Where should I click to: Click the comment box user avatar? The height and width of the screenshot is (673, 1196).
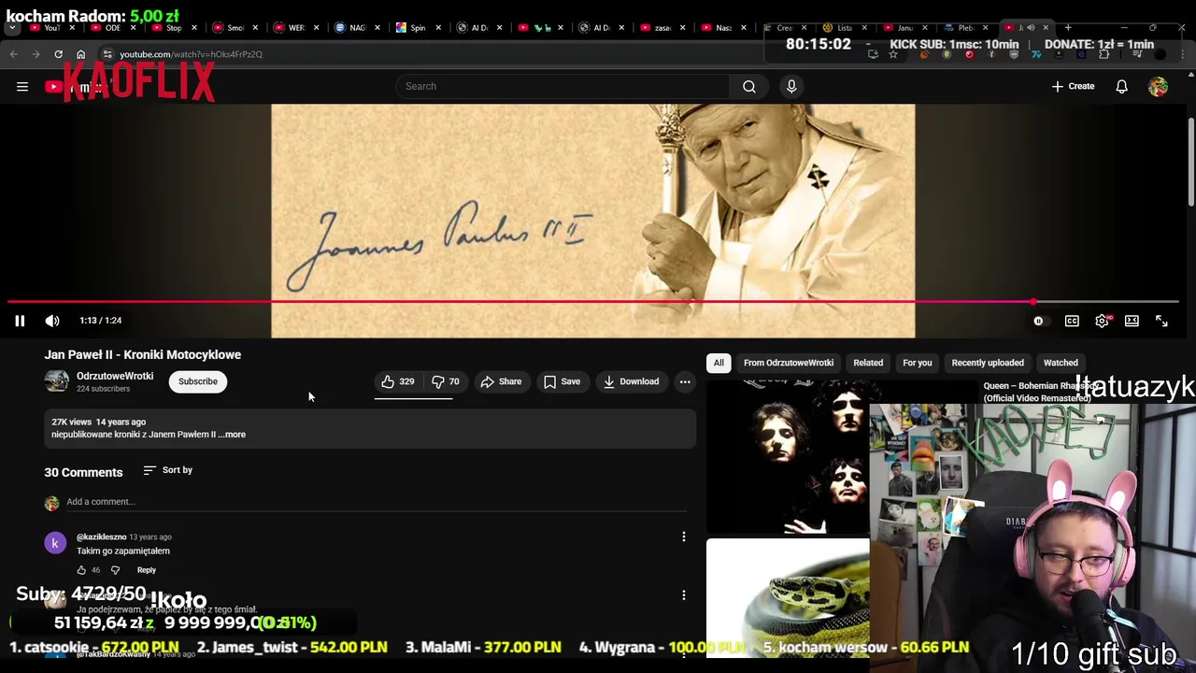(x=51, y=503)
